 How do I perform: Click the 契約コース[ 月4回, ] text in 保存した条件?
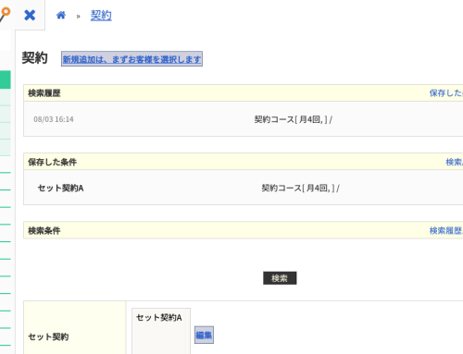click(301, 188)
